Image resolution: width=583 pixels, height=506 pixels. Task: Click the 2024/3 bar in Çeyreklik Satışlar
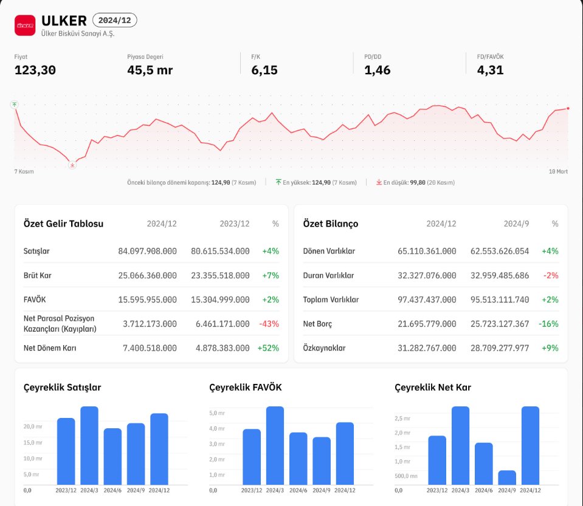point(89,445)
